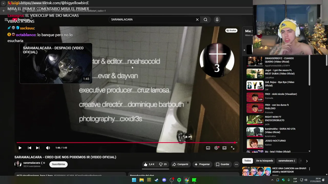The width and height of the screenshot is (328, 184).
Task: Open kuraimokha - SARIA NO UTA video
Action: (x=276, y=132)
